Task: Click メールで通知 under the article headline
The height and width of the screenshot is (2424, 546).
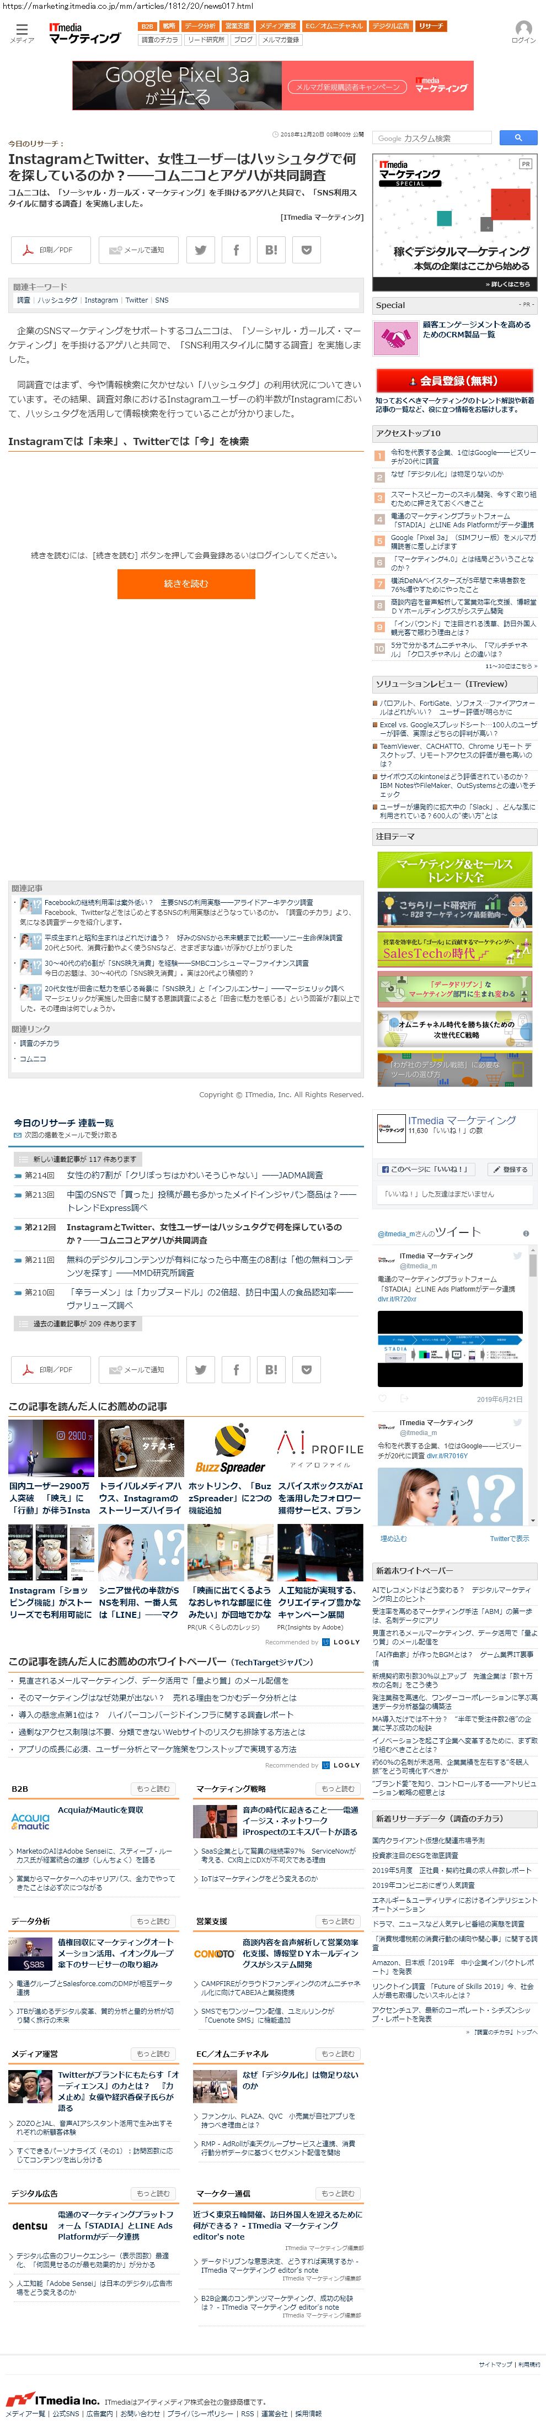Action: pos(138,250)
